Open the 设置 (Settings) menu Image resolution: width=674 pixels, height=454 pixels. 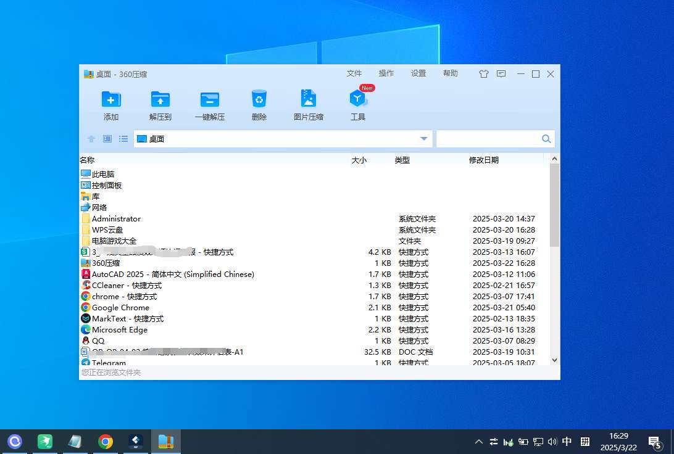click(418, 73)
